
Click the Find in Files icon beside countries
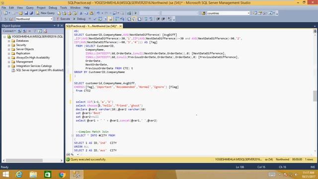[203, 13]
